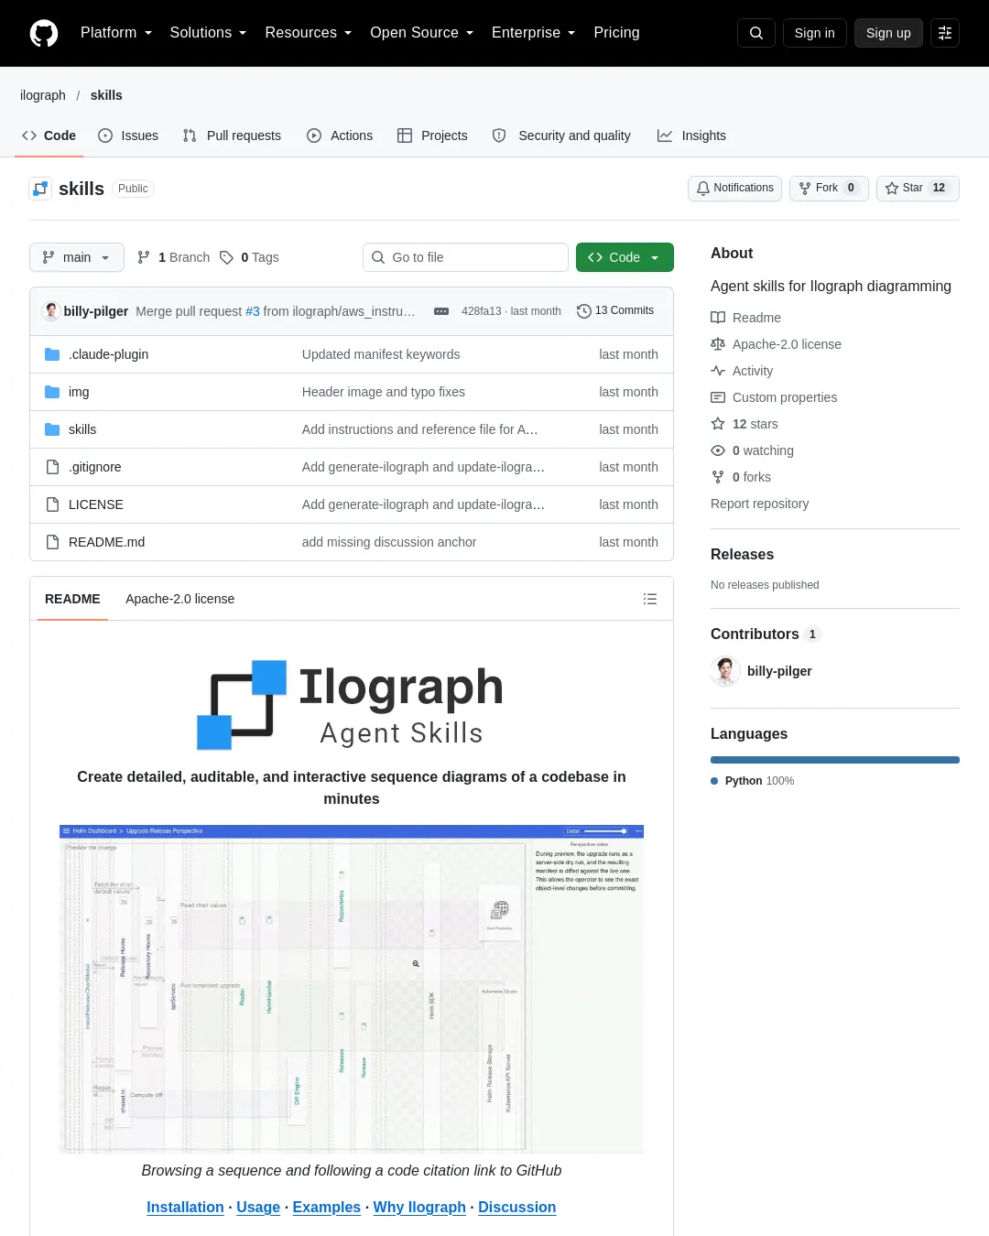Open the Why Ilograph link
The width and height of the screenshot is (989, 1236).
pos(419,1207)
